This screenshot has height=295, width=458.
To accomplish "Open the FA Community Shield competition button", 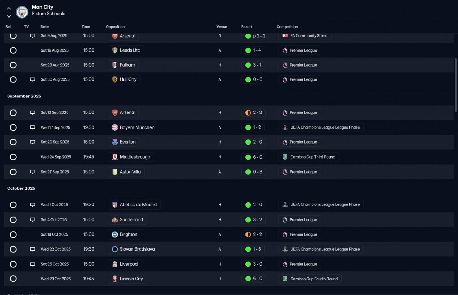I will click(x=305, y=36).
